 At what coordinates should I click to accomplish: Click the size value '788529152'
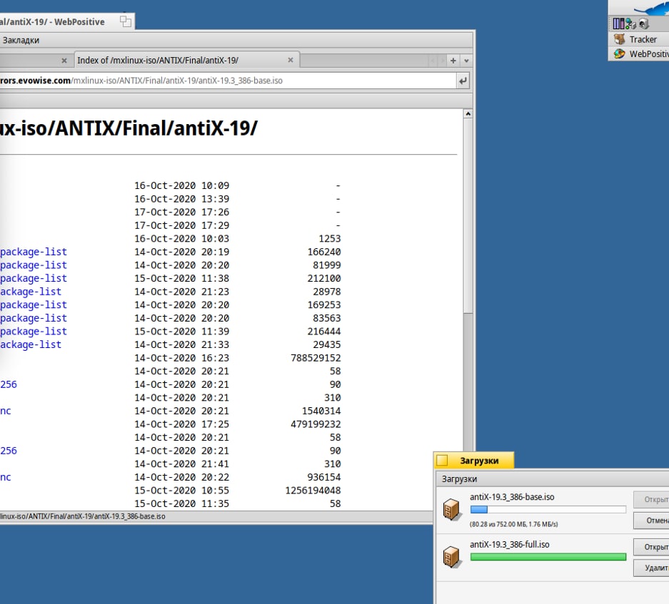tap(316, 358)
